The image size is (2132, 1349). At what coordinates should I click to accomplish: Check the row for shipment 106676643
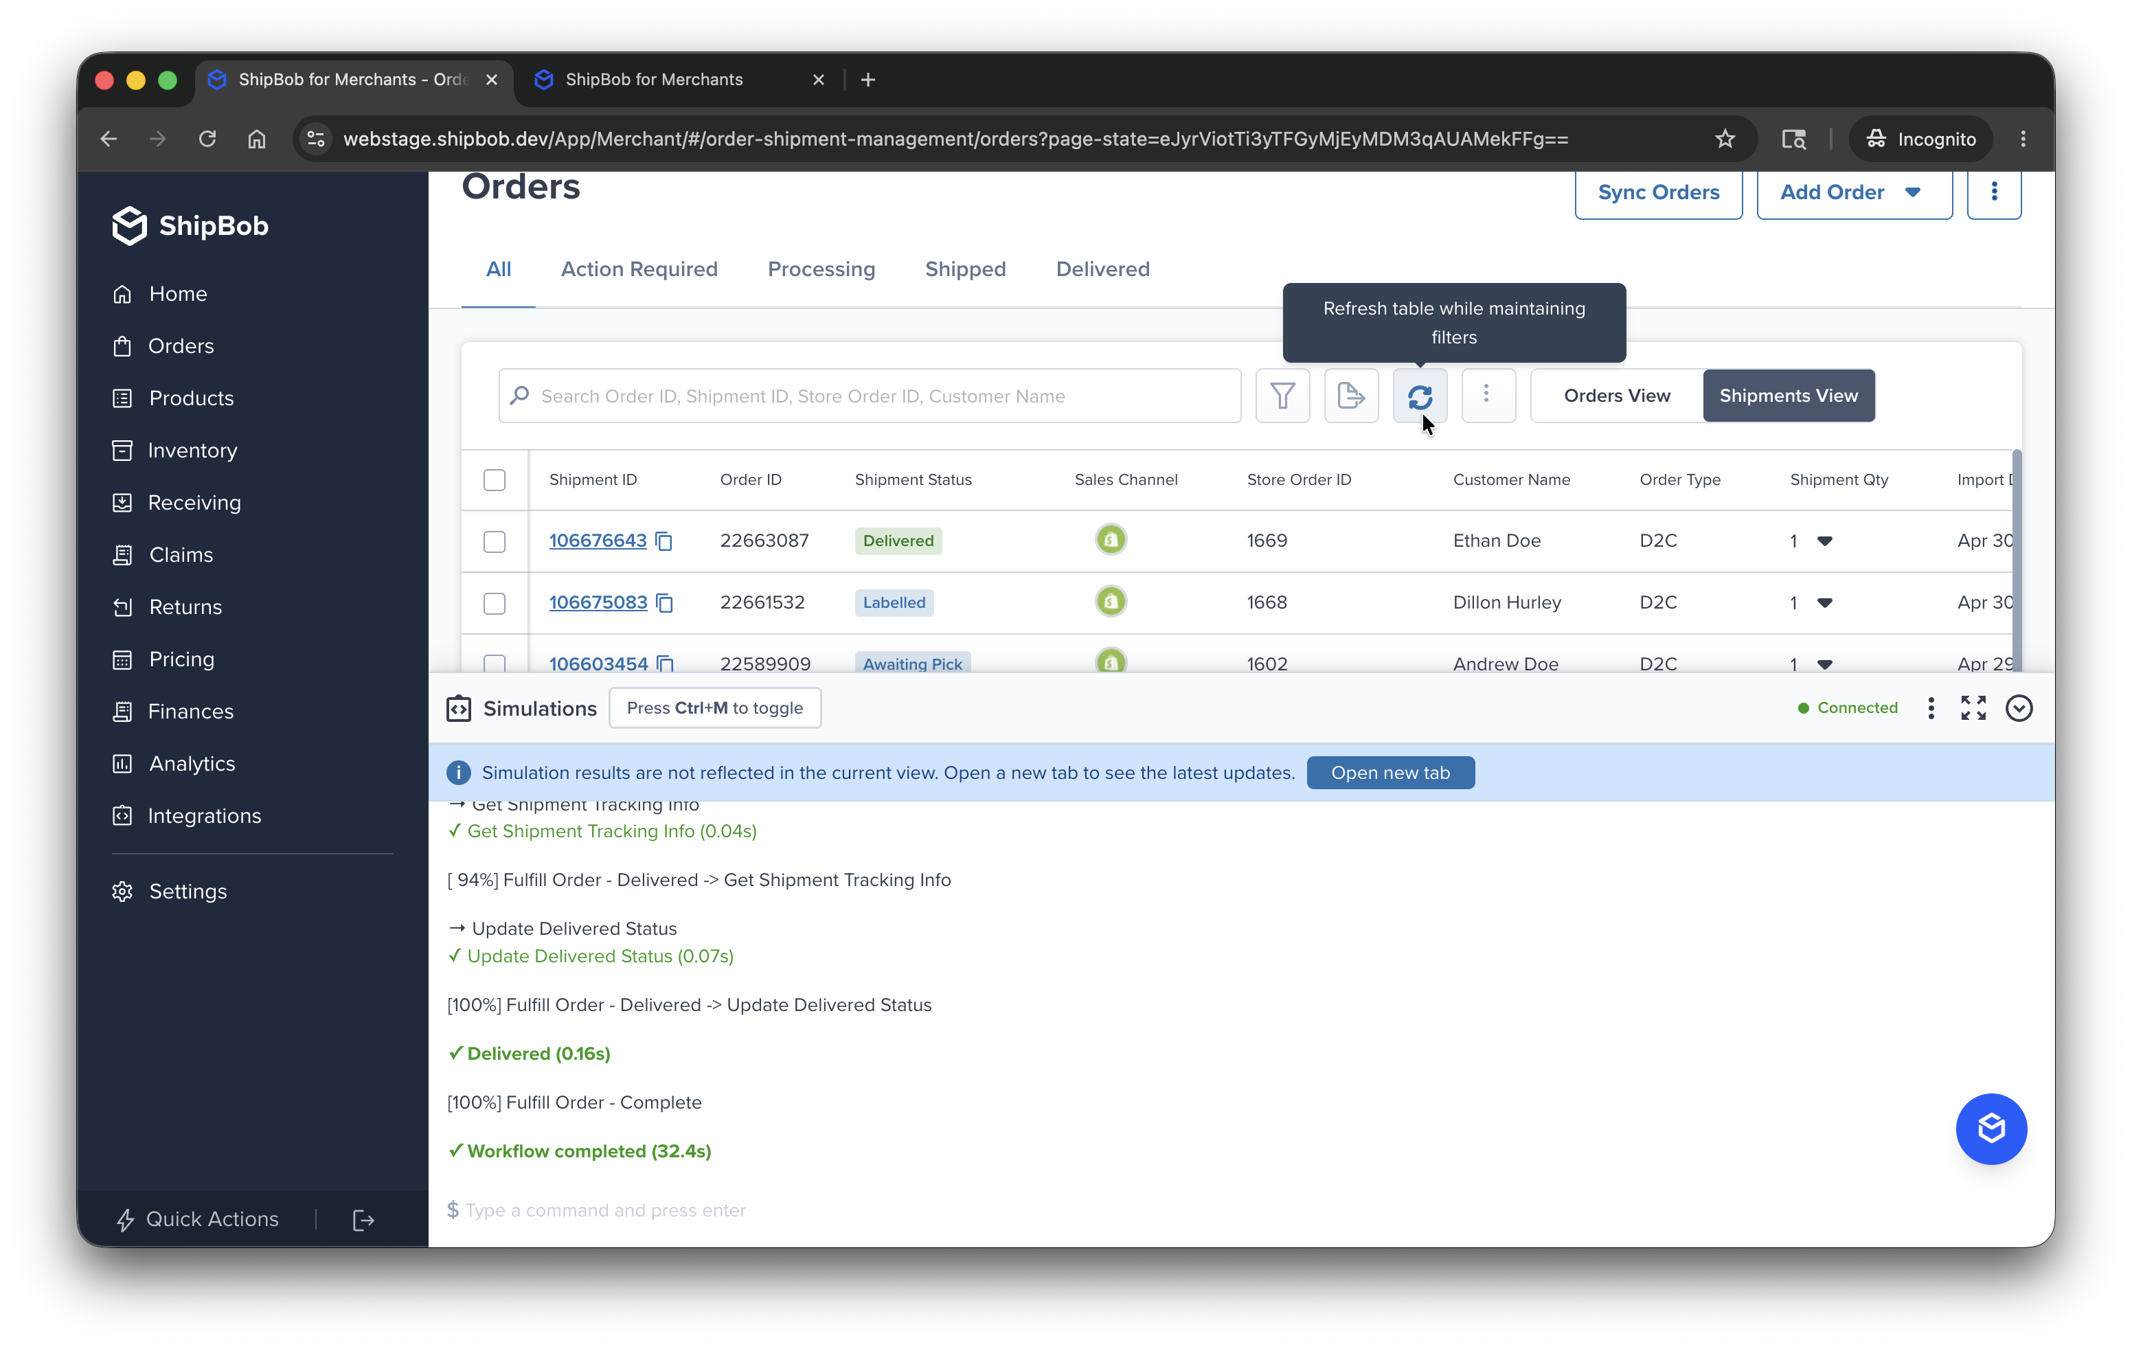pyautogui.click(x=494, y=541)
